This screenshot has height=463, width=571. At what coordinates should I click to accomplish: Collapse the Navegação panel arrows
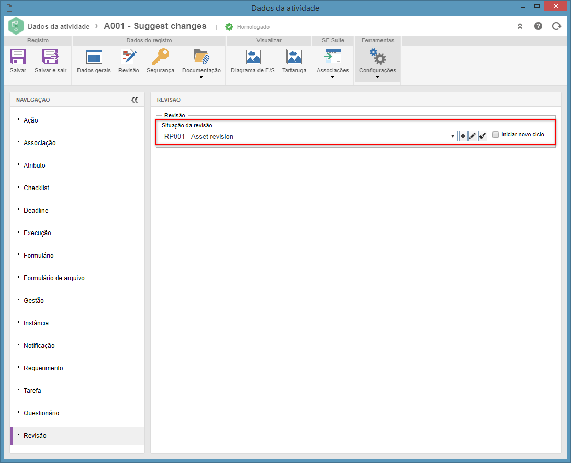(135, 100)
